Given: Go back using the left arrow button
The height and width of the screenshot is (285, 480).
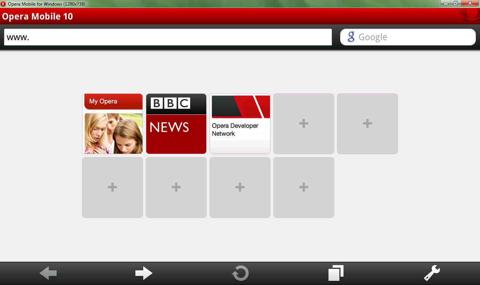Looking at the screenshot, I should click(x=48, y=273).
